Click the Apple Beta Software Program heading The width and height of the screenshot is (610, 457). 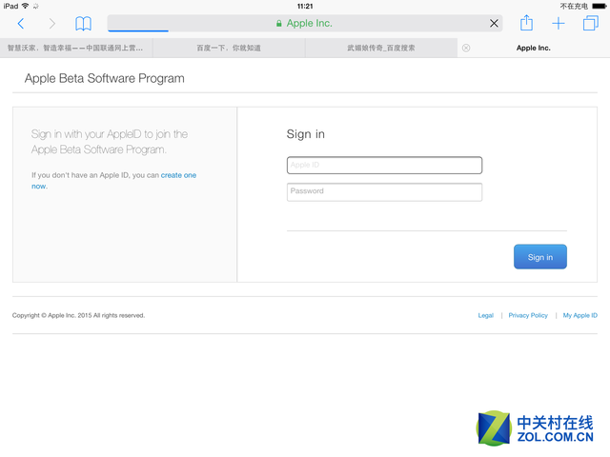[x=104, y=78]
